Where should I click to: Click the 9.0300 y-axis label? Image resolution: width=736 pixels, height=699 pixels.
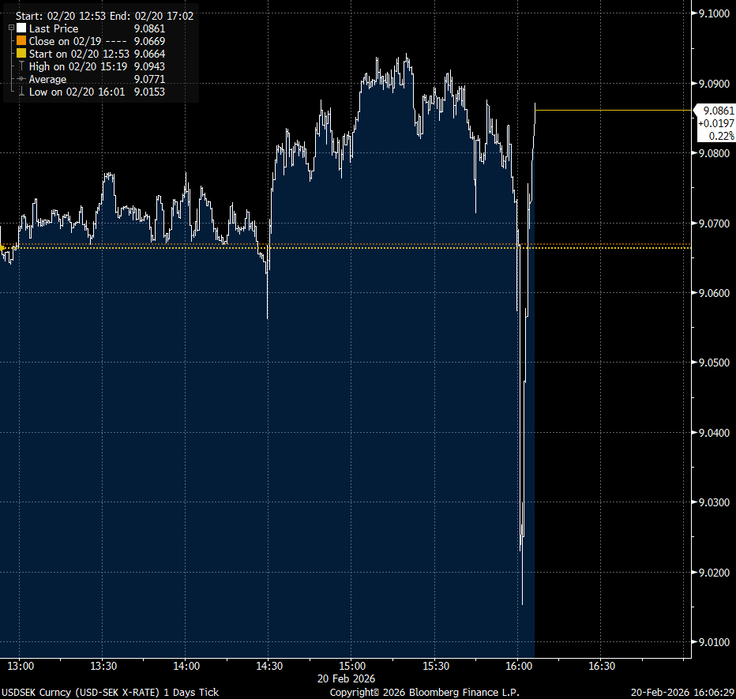(714, 502)
